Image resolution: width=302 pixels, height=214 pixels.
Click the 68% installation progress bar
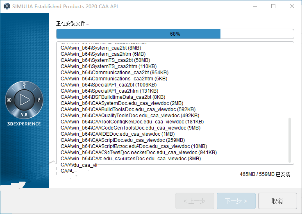point(175,34)
